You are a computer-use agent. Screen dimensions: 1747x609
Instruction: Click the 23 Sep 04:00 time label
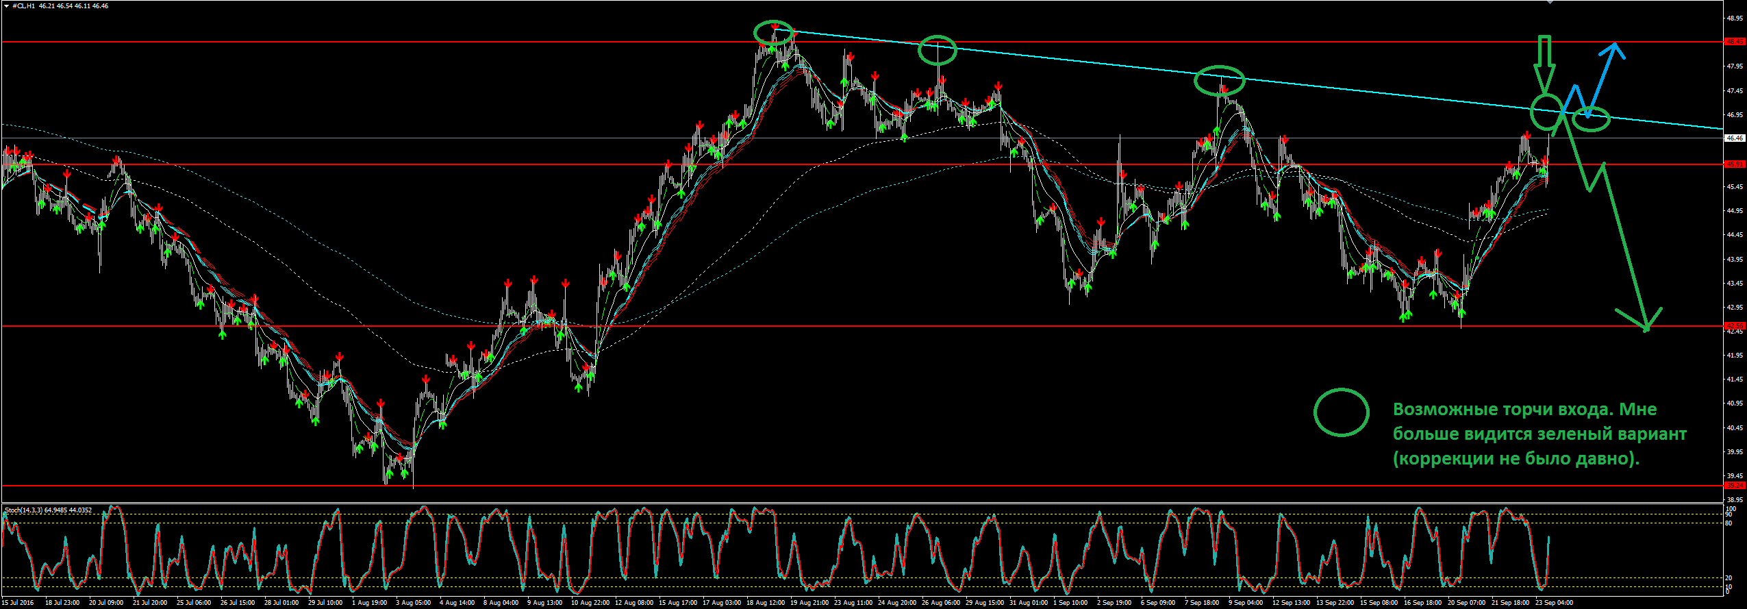coord(1555,603)
